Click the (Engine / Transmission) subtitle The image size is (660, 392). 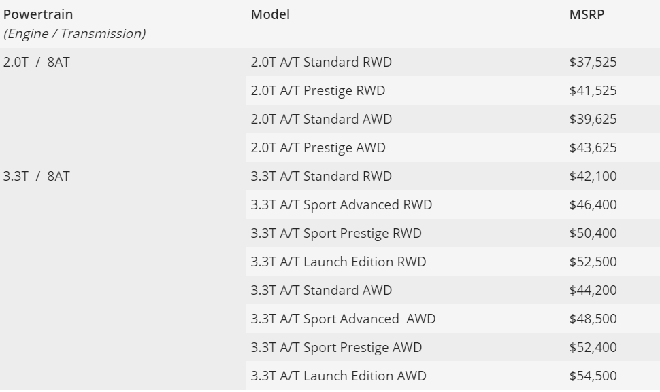[x=74, y=34]
